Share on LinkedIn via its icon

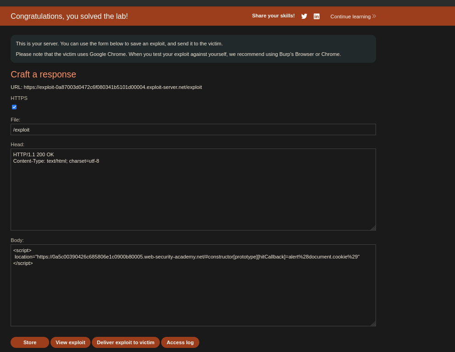pyautogui.click(x=317, y=16)
